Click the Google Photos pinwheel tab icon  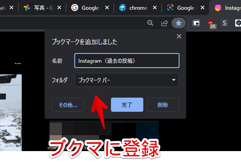tap(27, 8)
